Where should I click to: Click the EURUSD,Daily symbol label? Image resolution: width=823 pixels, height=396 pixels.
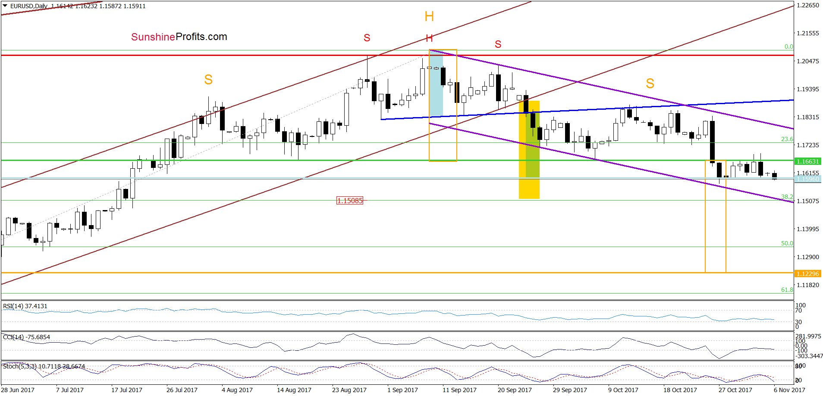pos(29,6)
